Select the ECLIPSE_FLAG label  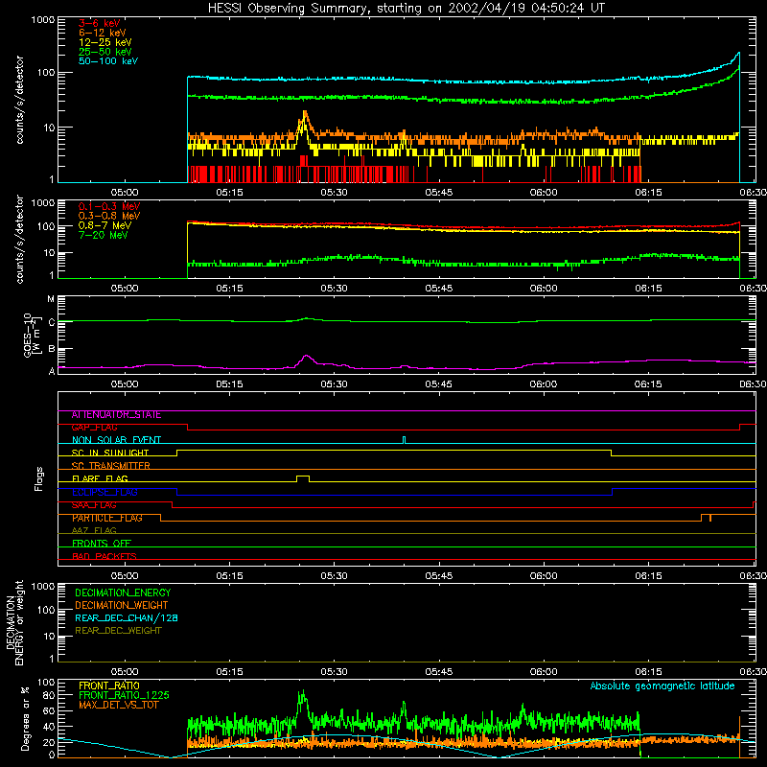coord(105,492)
